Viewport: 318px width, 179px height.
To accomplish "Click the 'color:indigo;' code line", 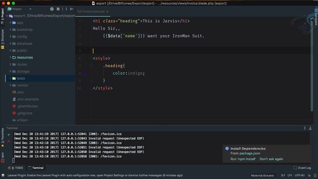I will tap(129, 73).
